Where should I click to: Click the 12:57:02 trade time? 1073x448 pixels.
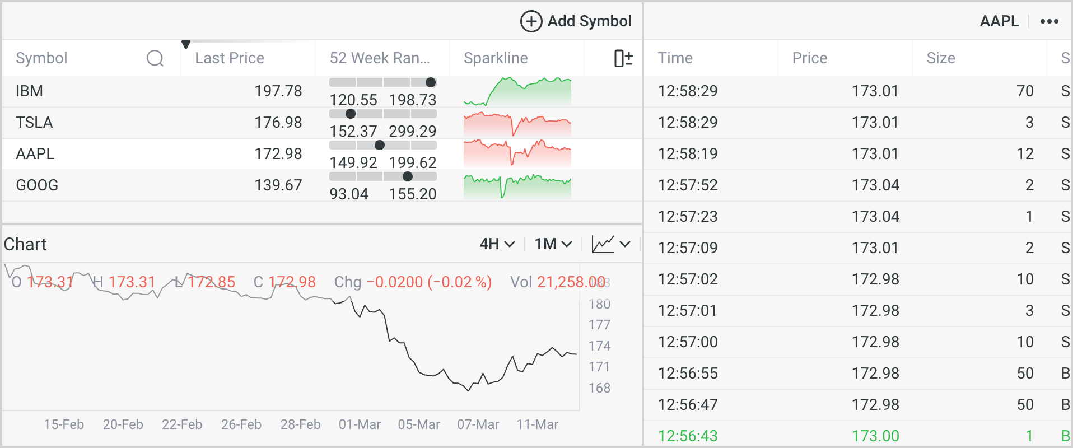coord(688,279)
